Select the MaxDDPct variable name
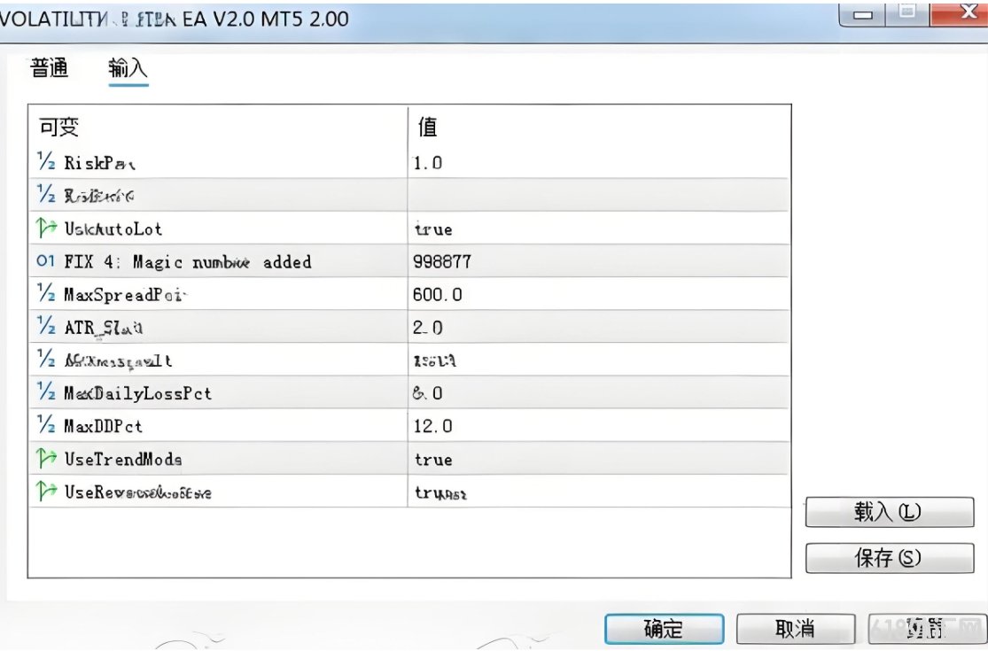This screenshot has width=988, height=651. click(103, 426)
